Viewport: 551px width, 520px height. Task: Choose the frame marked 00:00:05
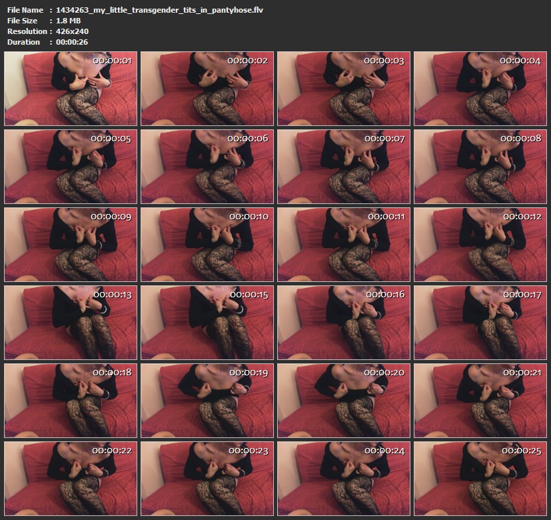(70, 166)
